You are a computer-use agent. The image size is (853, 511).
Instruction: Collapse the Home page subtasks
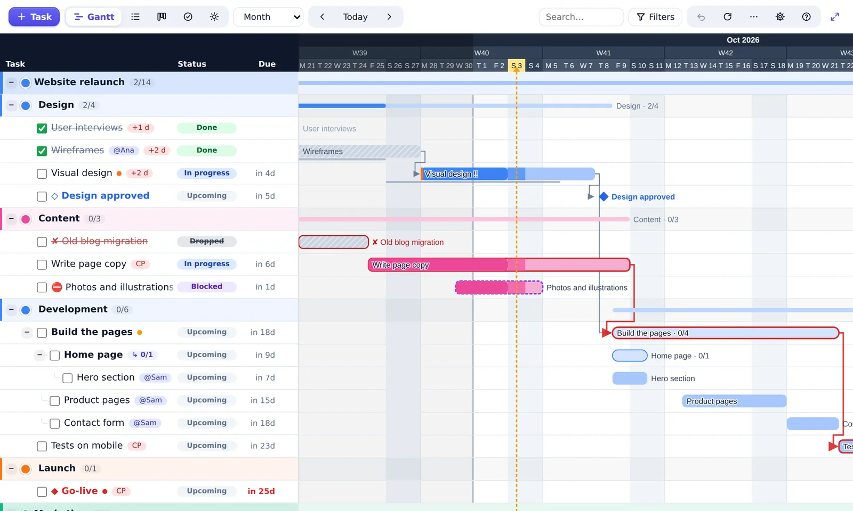[39, 355]
